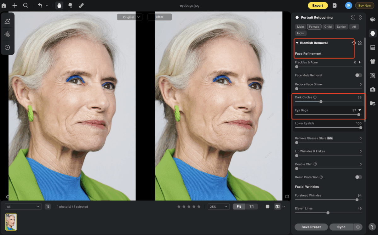Open the circular mask tool in left toolbar

tap(7, 34)
